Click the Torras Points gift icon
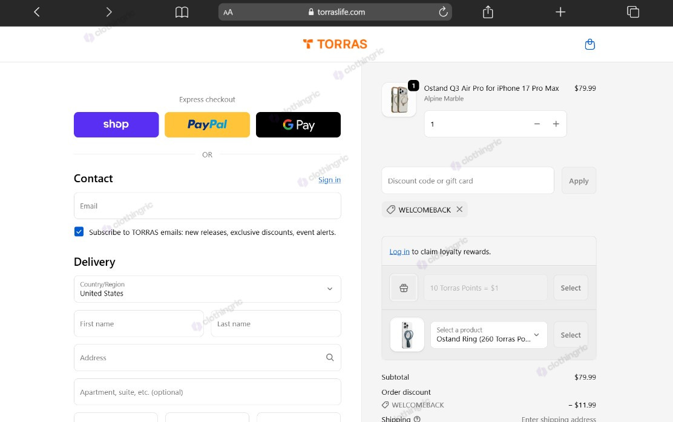The height and width of the screenshot is (422, 673). [x=404, y=288]
